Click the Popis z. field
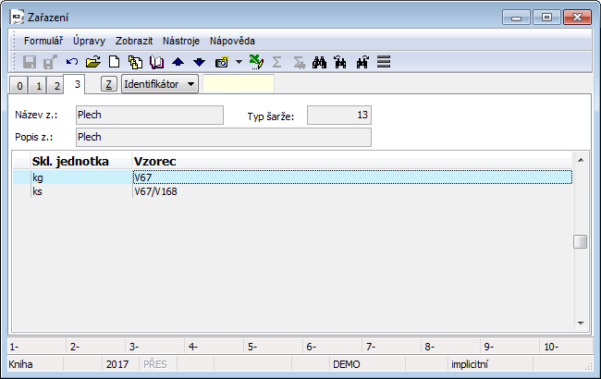This screenshot has height=379, width=601. click(x=224, y=137)
